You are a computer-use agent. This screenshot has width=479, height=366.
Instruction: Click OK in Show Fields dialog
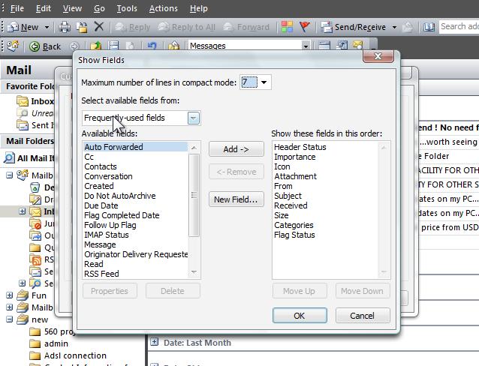[x=300, y=316]
